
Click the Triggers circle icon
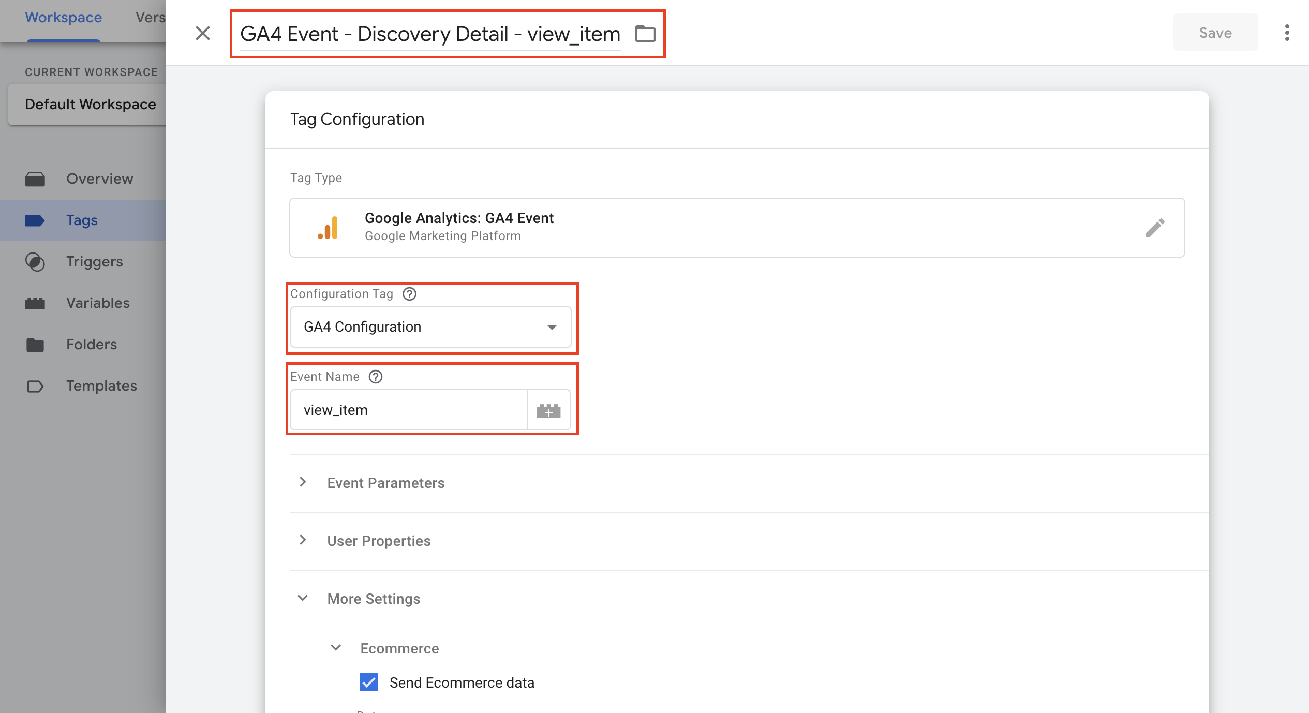tap(35, 262)
